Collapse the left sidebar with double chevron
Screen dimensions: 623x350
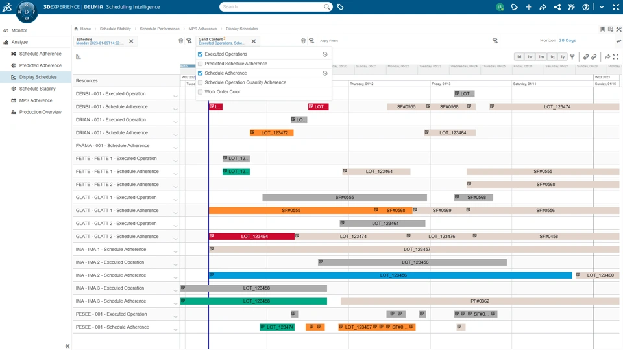[x=67, y=346]
